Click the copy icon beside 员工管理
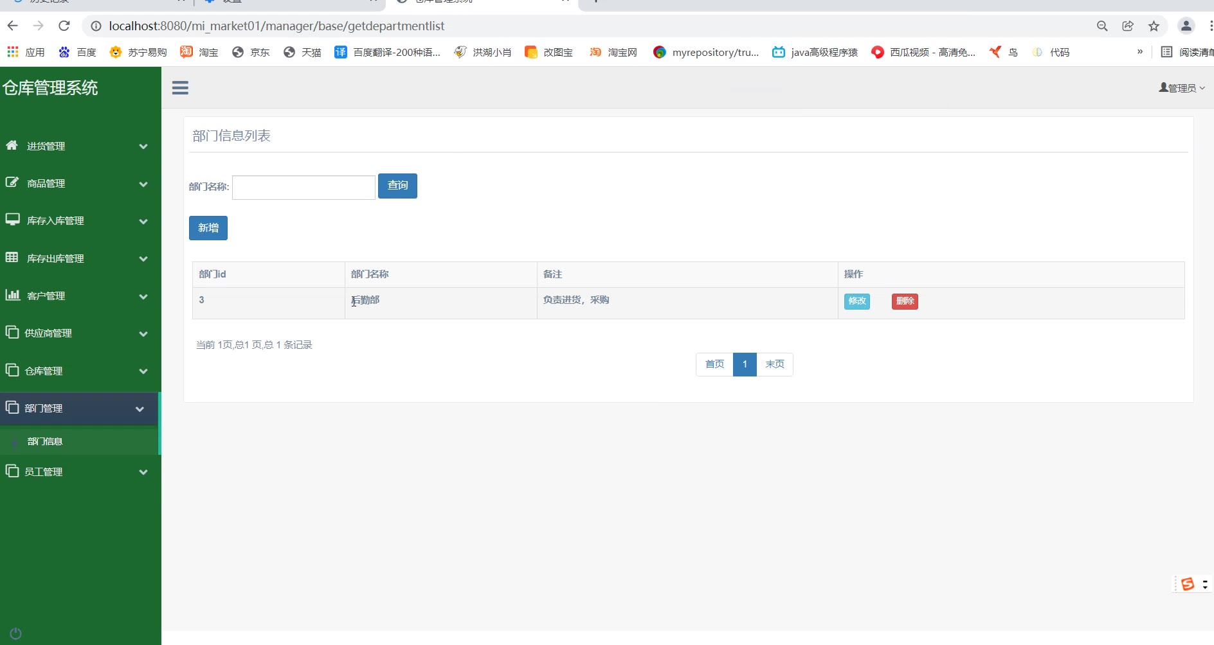The width and height of the screenshot is (1214, 645). [x=12, y=471]
